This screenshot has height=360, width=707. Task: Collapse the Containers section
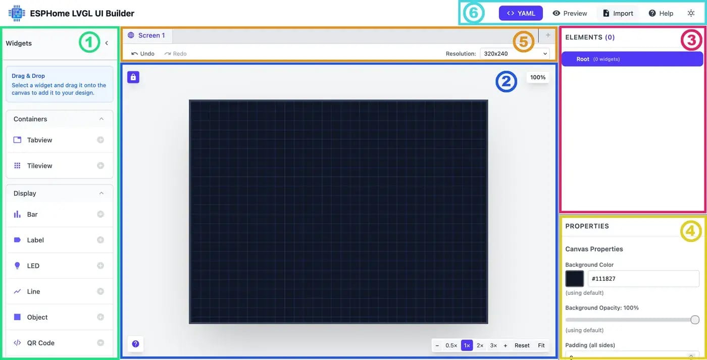(102, 119)
